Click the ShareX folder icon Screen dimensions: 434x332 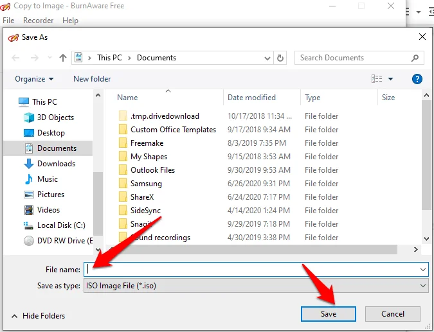point(123,197)
